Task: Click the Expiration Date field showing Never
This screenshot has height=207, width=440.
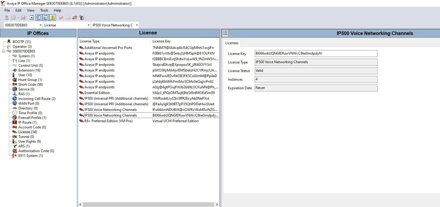Action: point(316,88)
